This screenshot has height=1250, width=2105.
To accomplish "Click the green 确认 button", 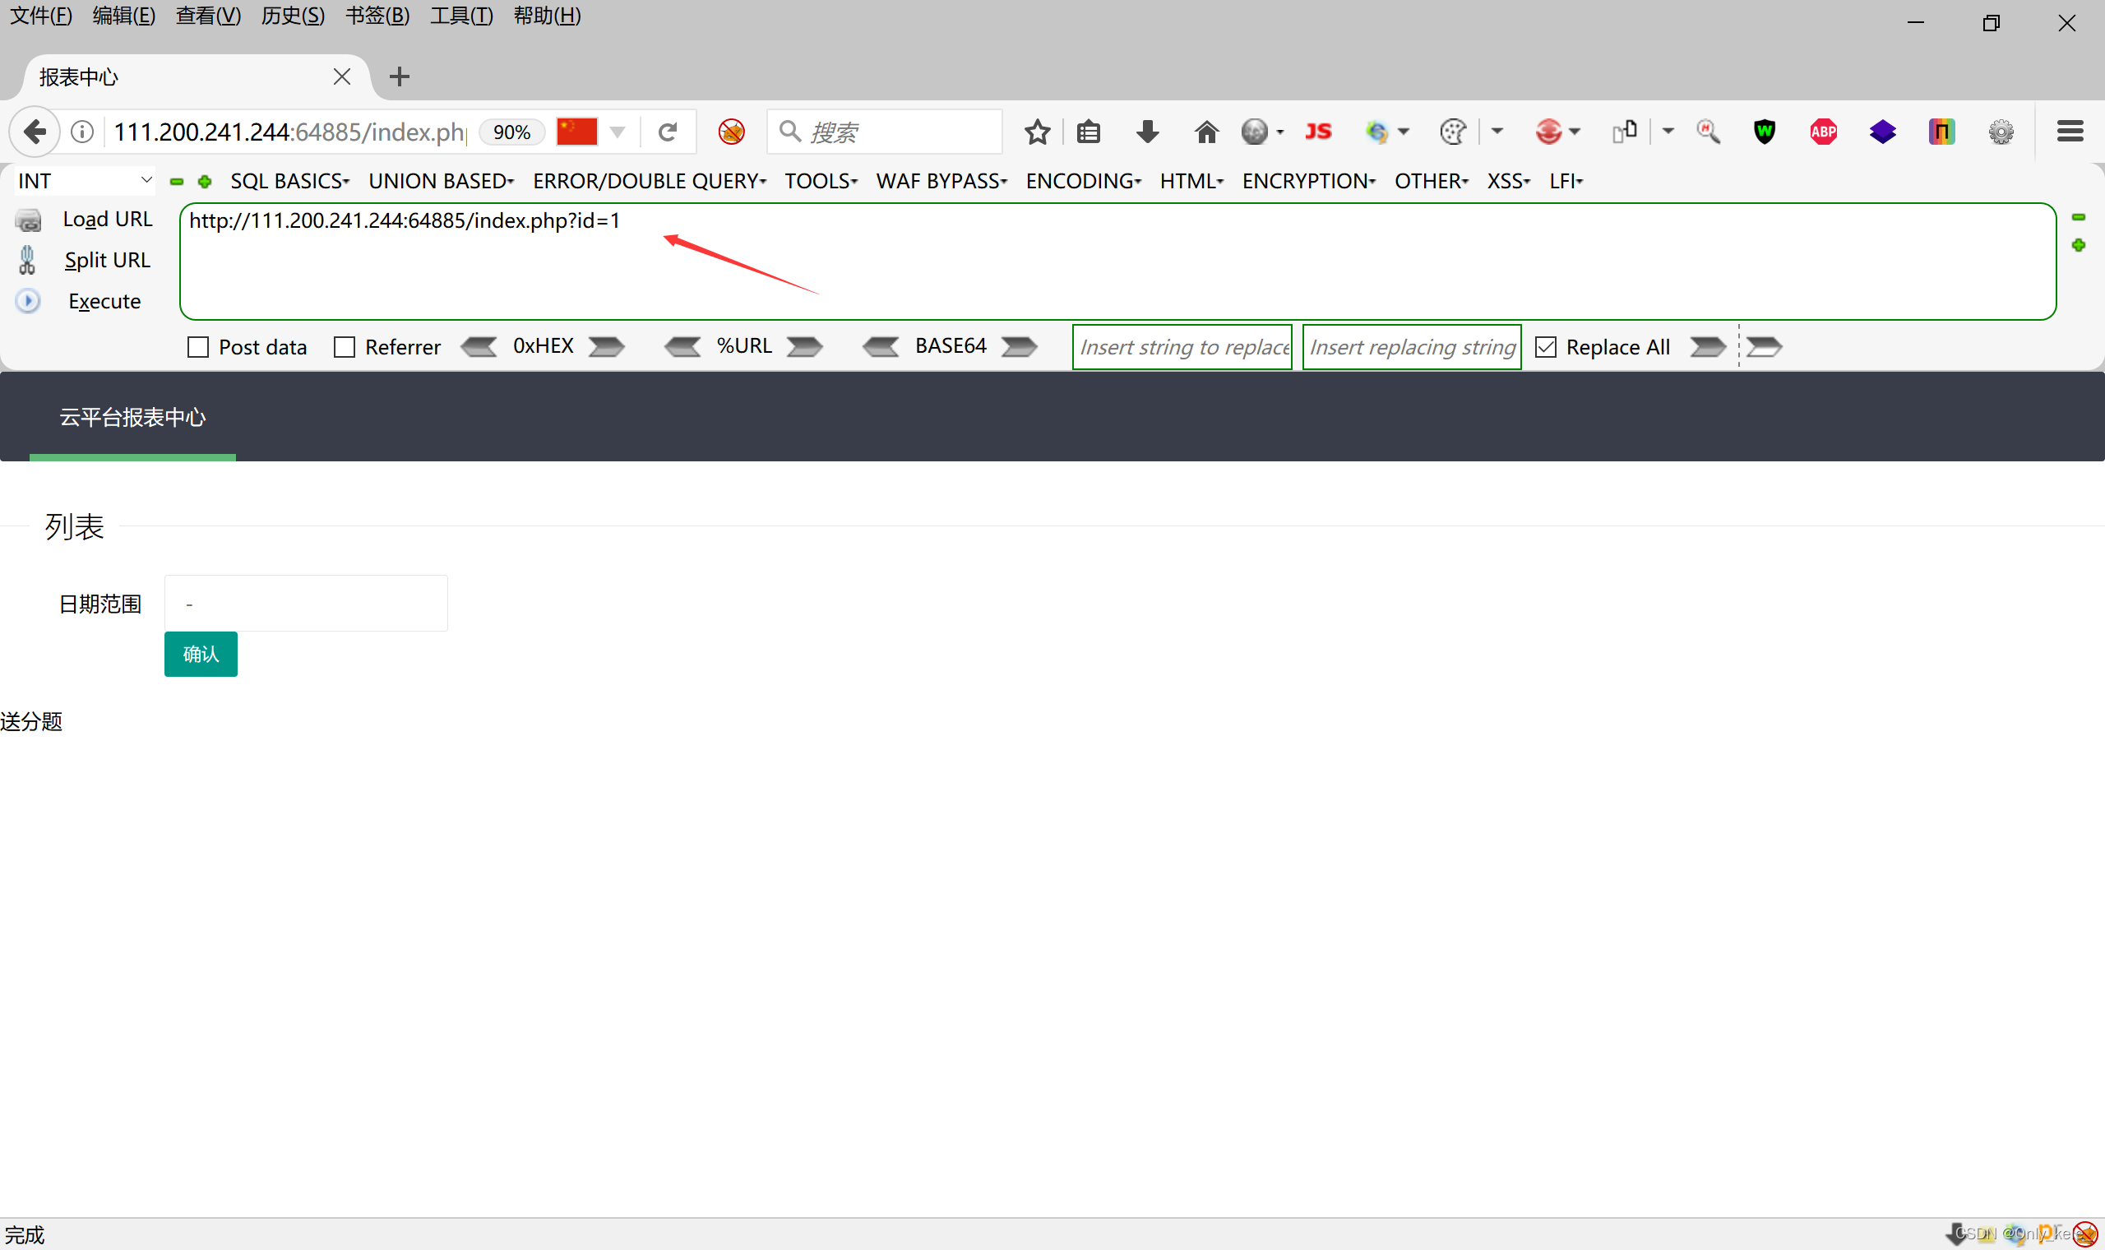I will (201, 654).
